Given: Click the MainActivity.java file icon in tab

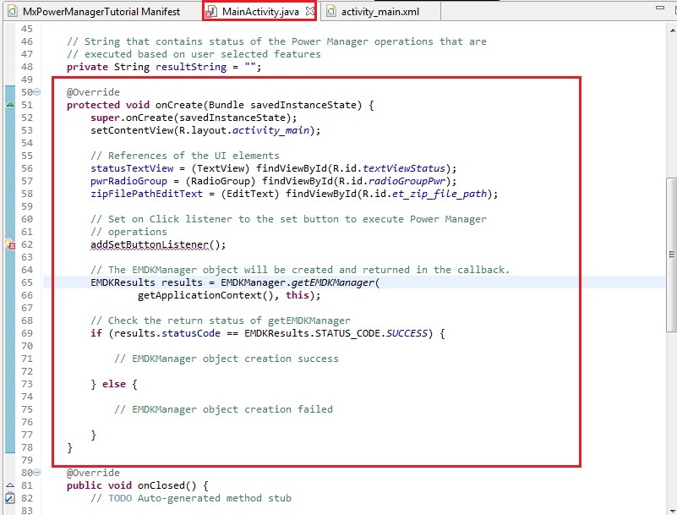Looking at the screenshot, I should tap(212, 12).
